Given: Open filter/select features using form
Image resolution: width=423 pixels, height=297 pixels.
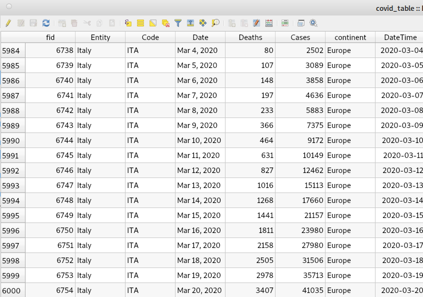Looking at the screenshot, I should click(178, 23).
